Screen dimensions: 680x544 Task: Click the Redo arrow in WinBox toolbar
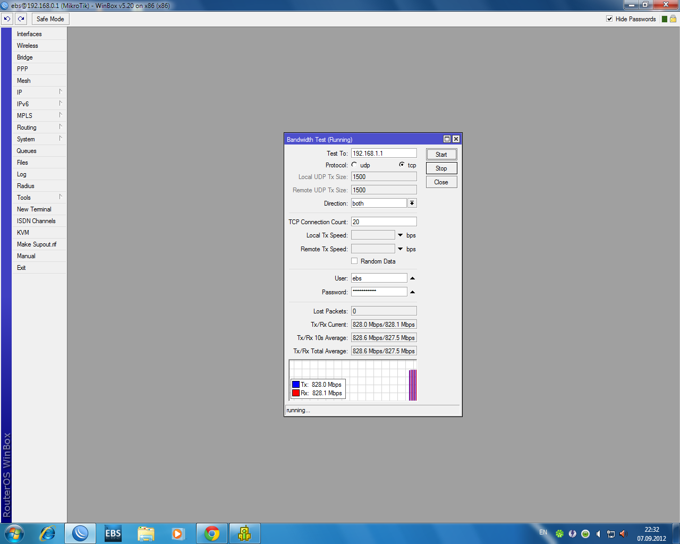coord(21,19)
